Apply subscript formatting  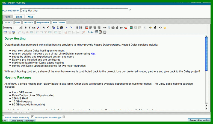43,28
